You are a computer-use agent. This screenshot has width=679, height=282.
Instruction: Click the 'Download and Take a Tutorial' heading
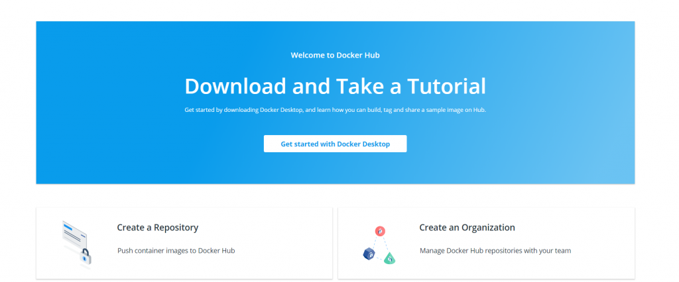click(335, 86)
